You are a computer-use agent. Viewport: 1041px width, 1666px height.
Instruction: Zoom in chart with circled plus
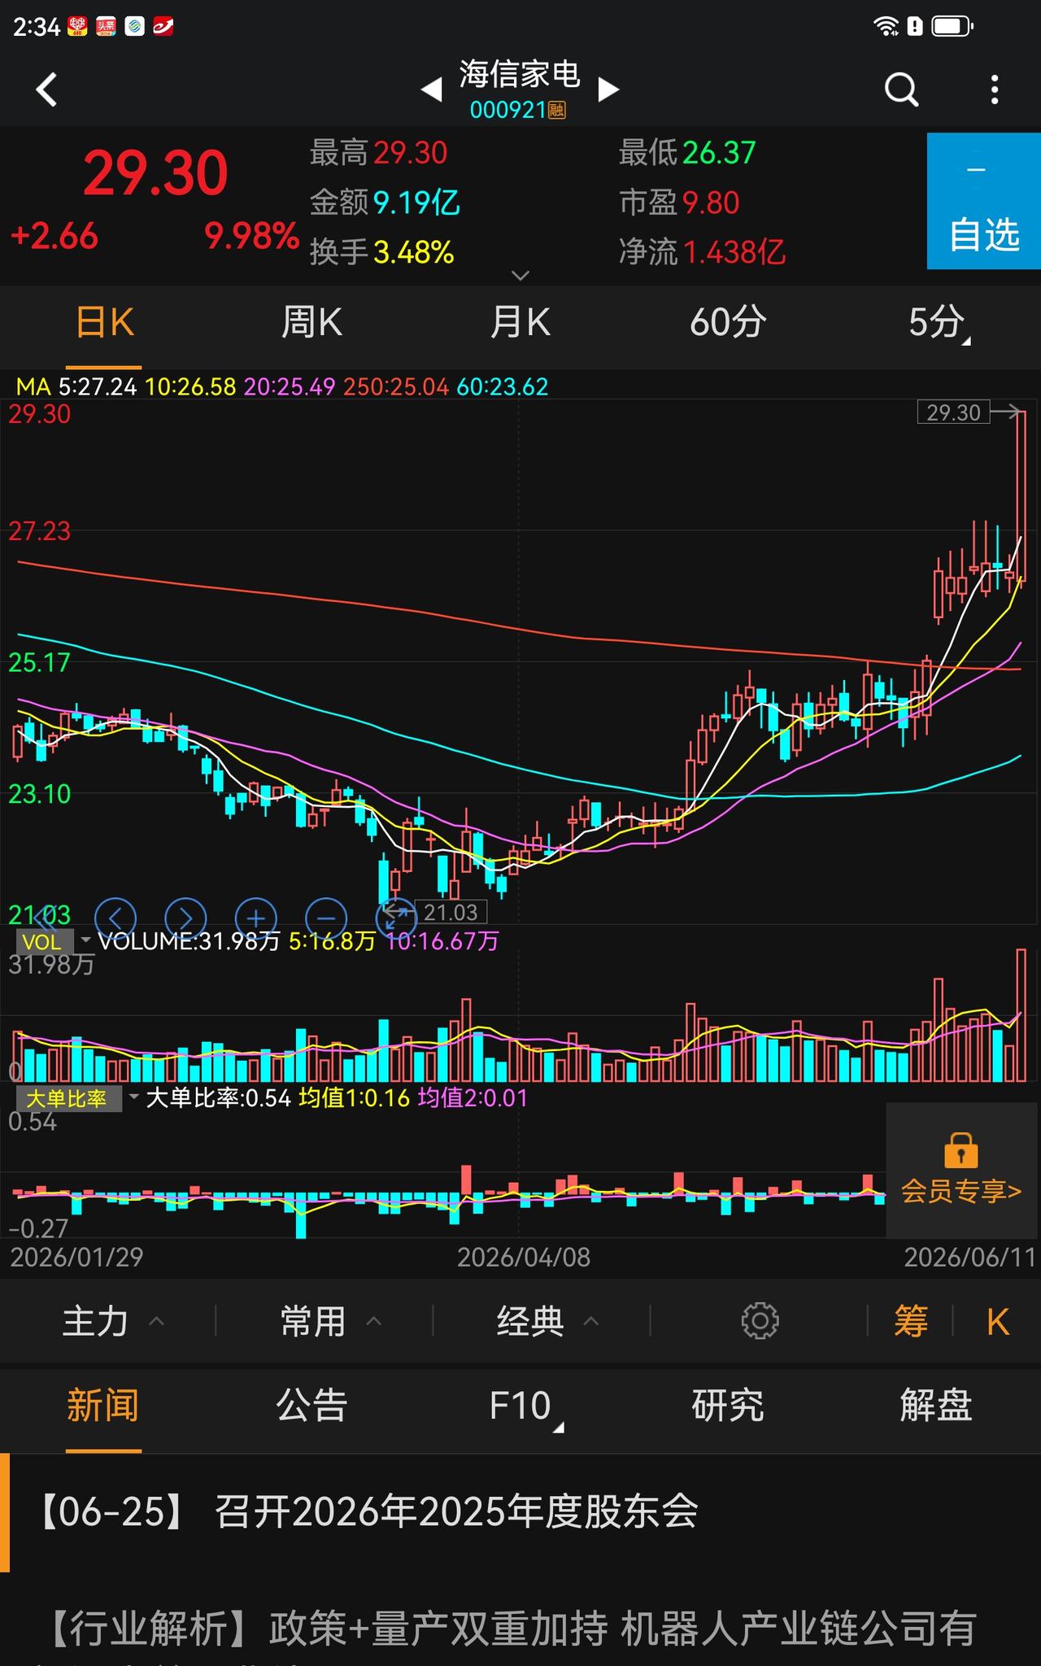pyautogui.click(x=256, y=918)
